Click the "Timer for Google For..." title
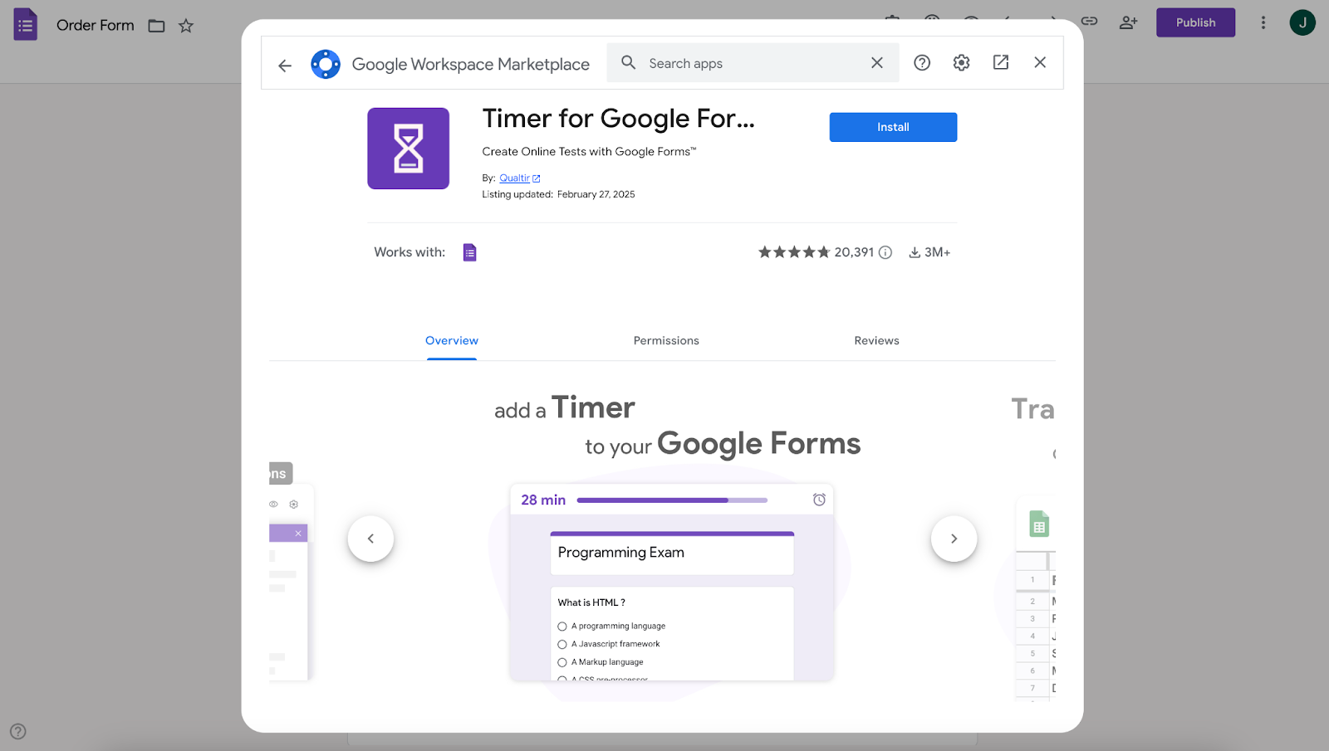The height and width of the screenshot is (751, 1329). pos(619,119)
